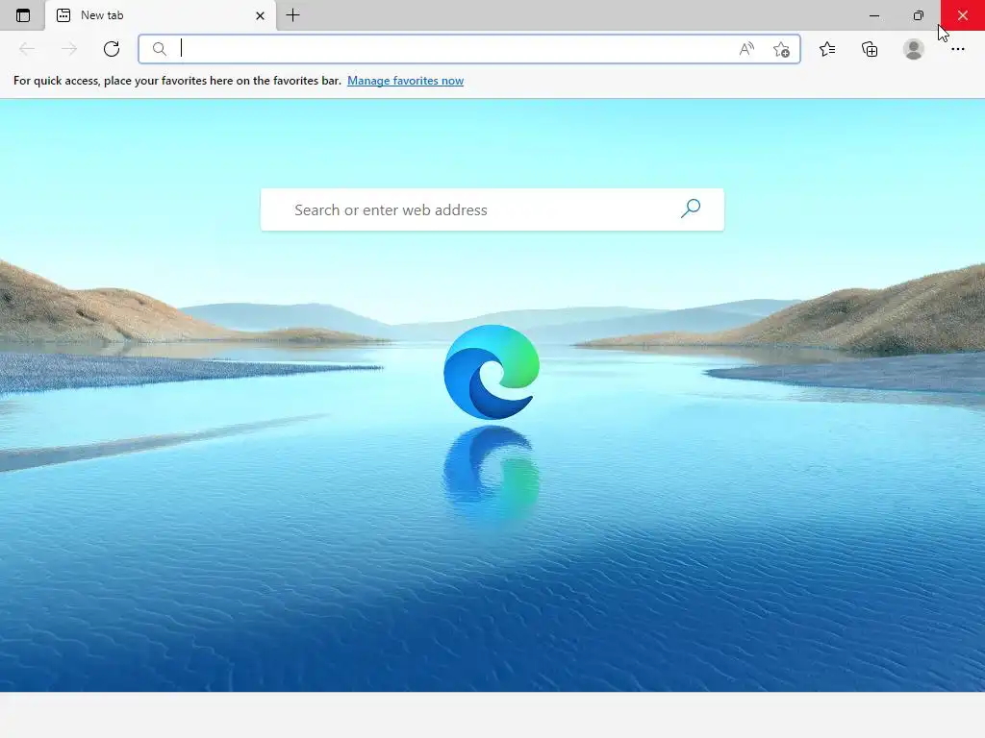Open the tab actions menu icon
Screen dimensions: 985x738
tap(23, 15)
